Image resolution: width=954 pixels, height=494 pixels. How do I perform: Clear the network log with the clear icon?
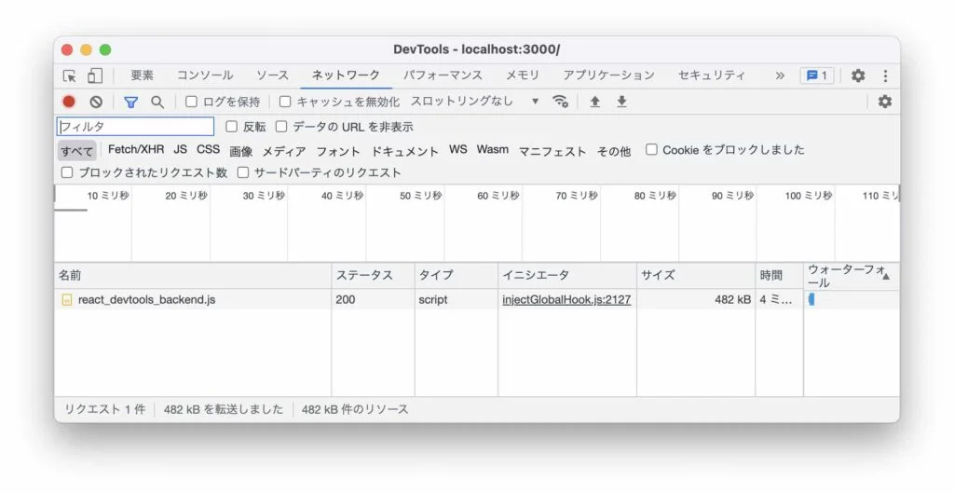pos(96,102)
